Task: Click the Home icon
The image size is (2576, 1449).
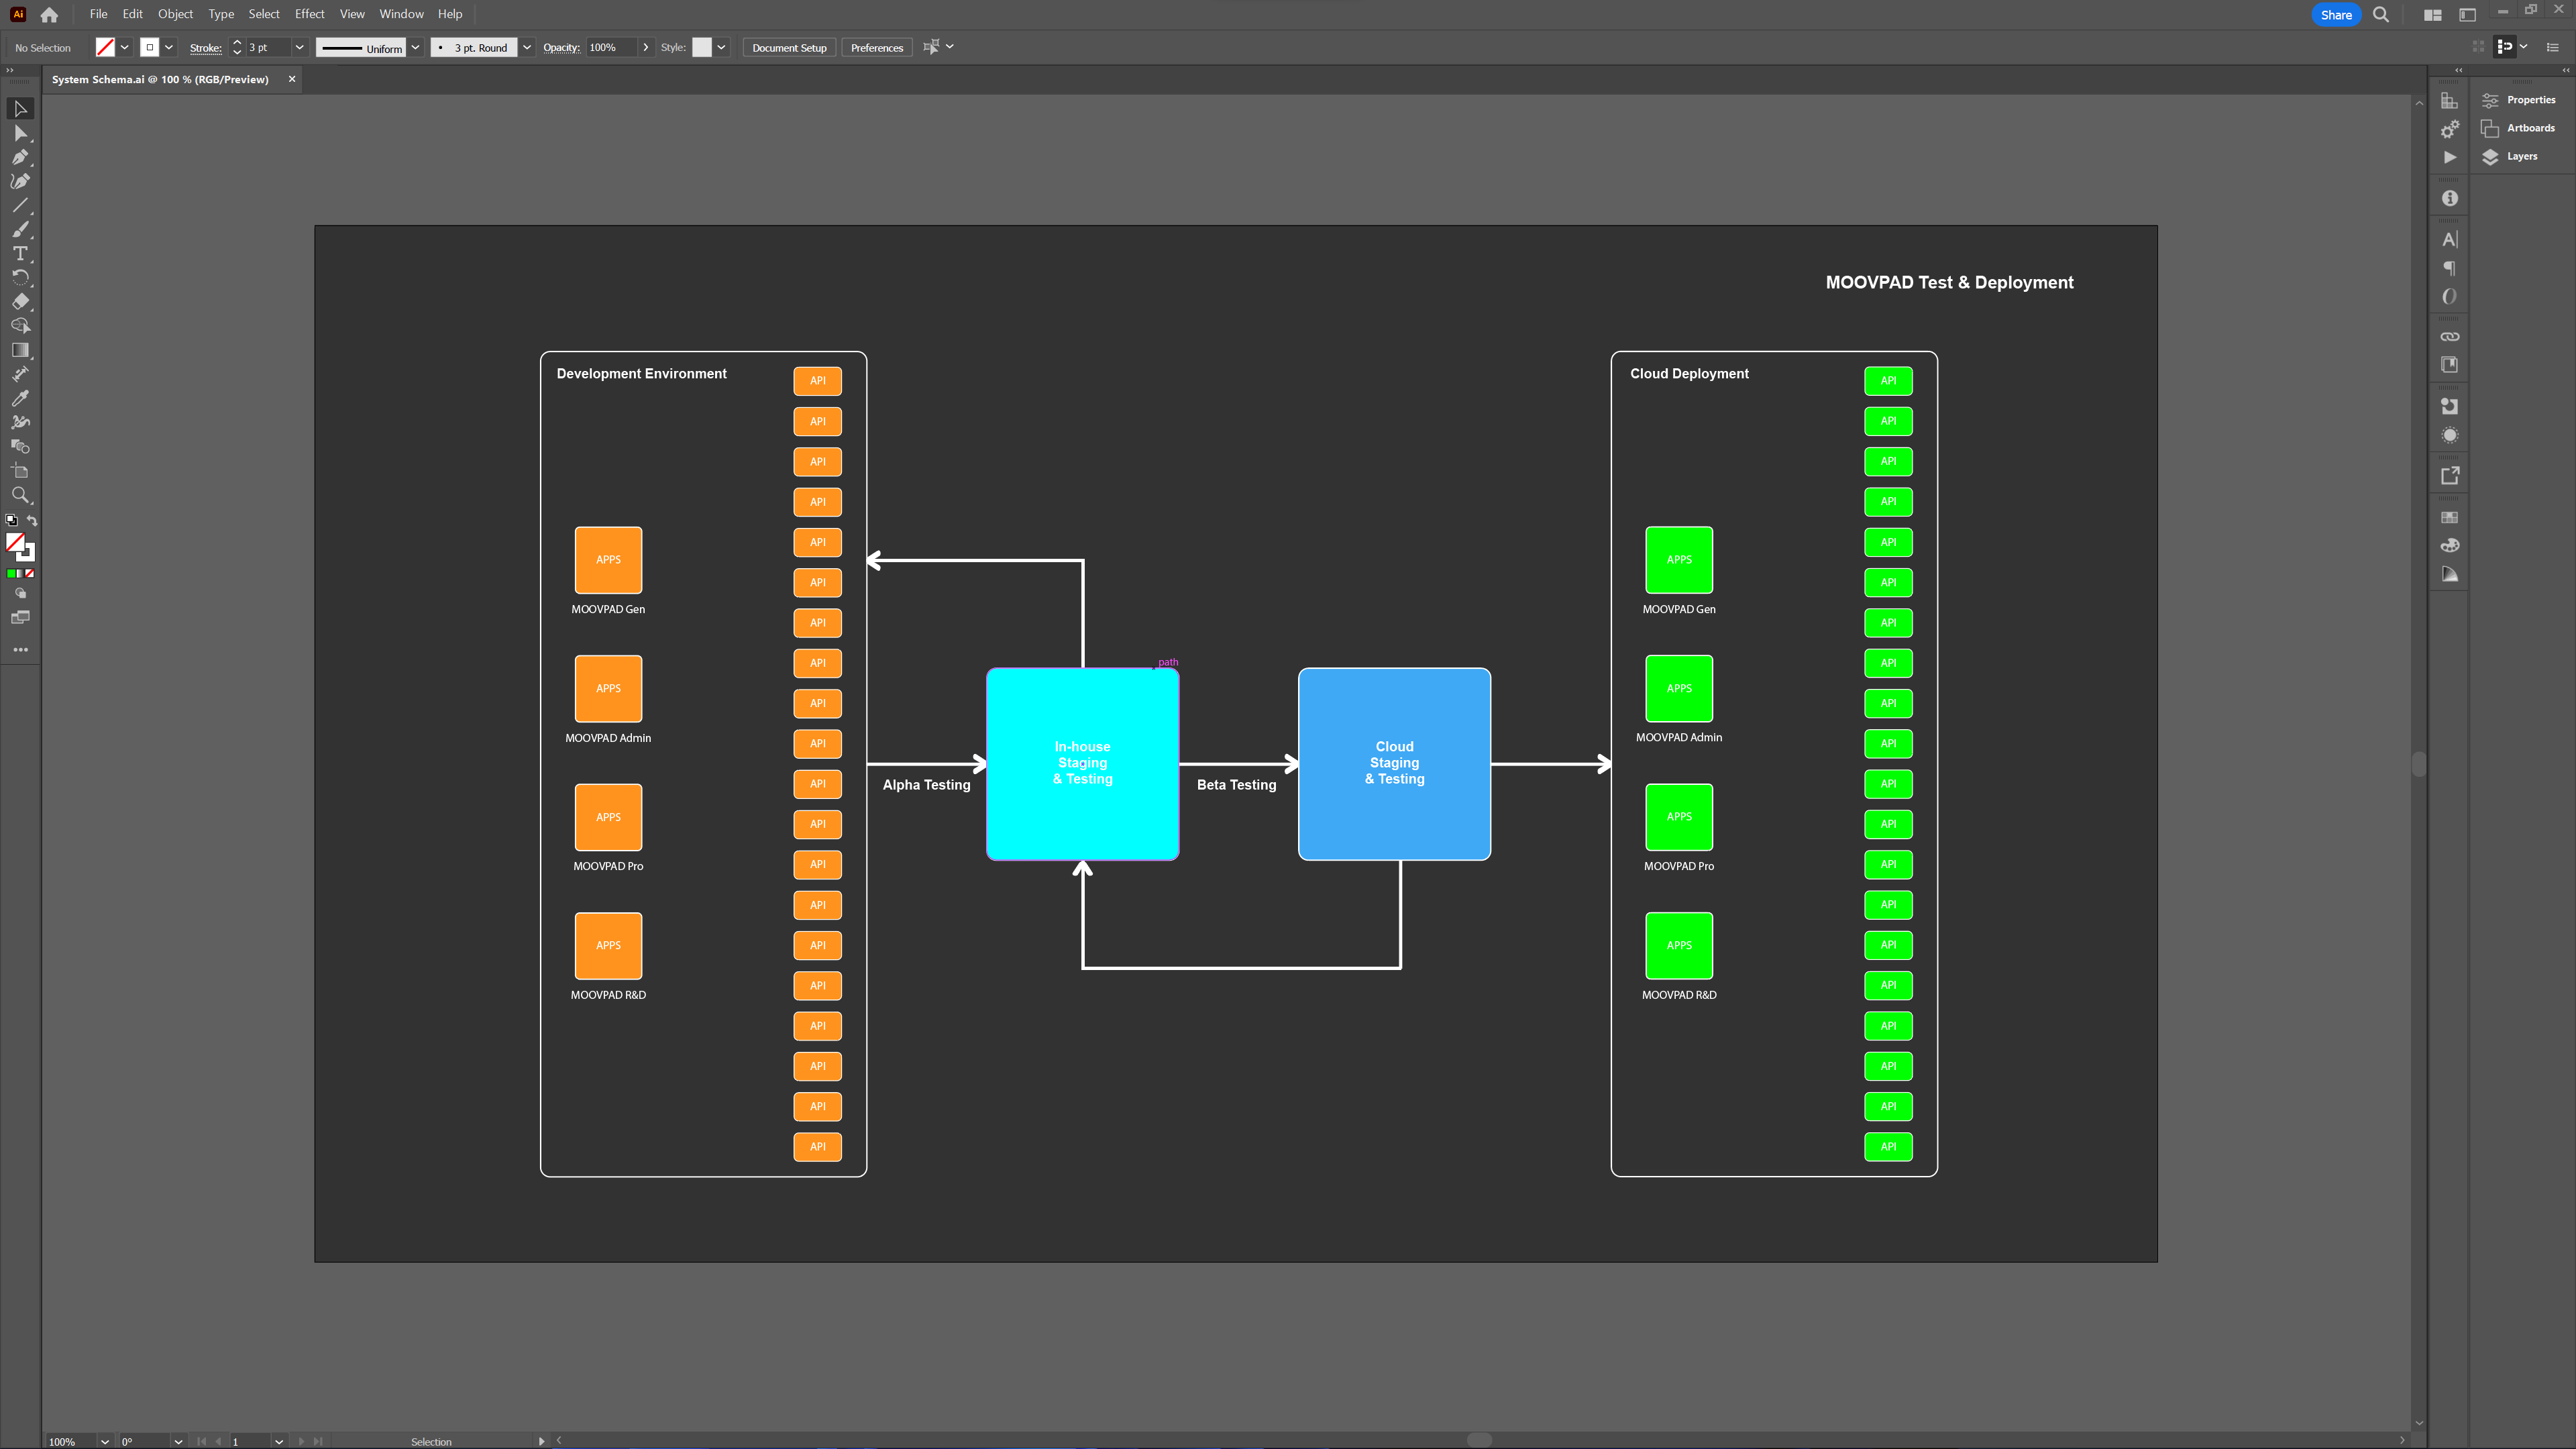Action: 49,15
